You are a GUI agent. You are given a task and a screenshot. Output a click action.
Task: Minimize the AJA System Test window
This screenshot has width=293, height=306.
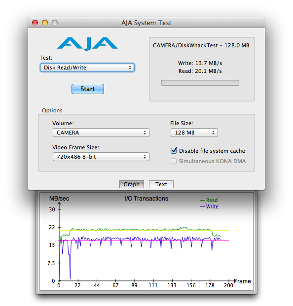45,23
